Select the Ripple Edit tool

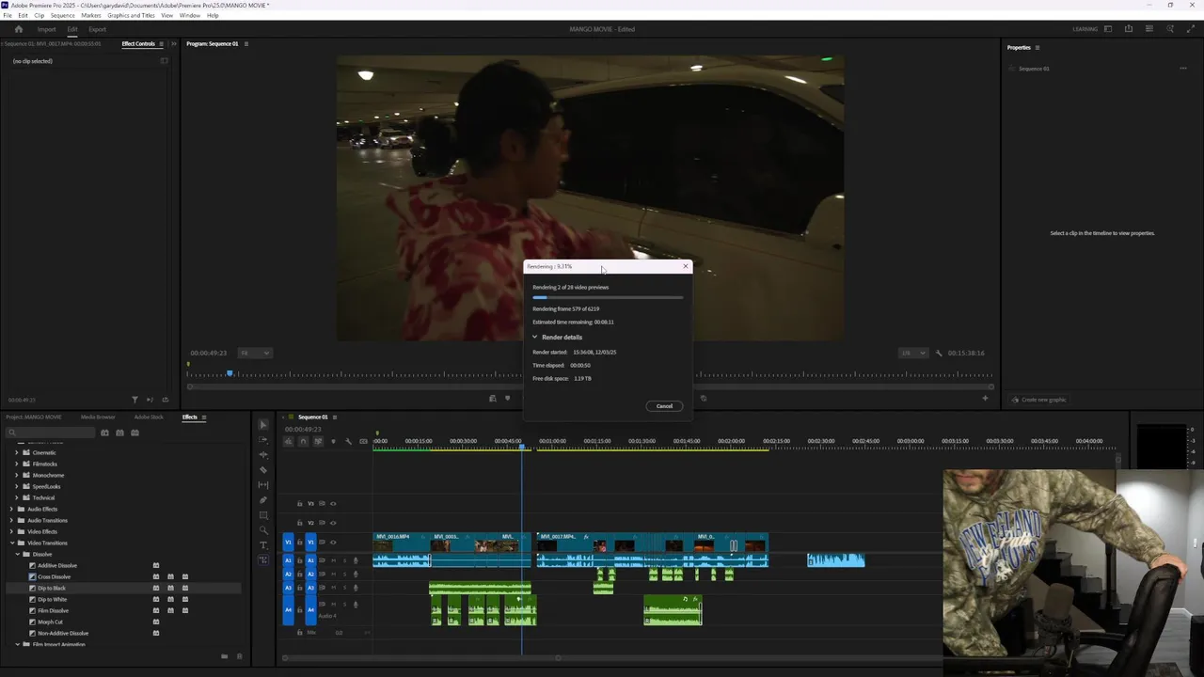coord(263,455)
